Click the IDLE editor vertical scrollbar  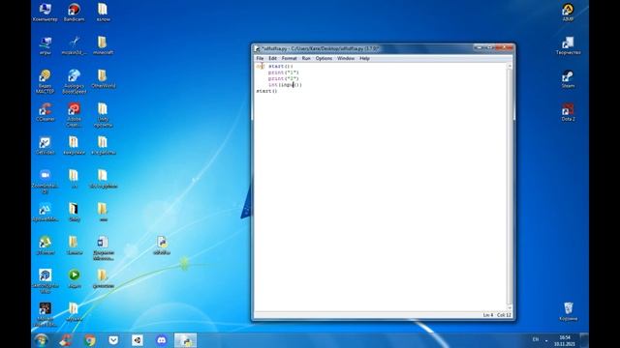(510, 187)
